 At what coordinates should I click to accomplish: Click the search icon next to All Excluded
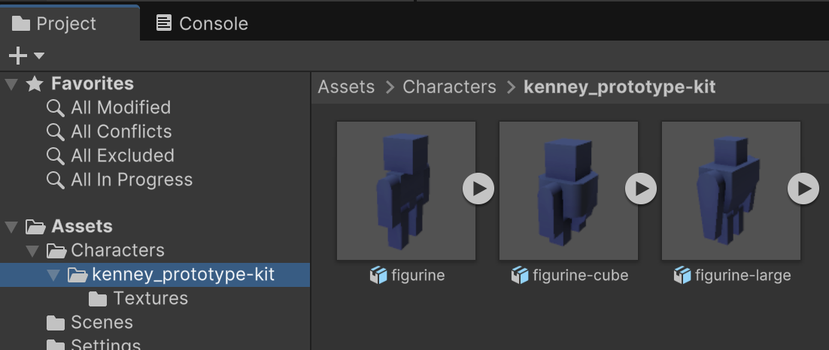56,156
